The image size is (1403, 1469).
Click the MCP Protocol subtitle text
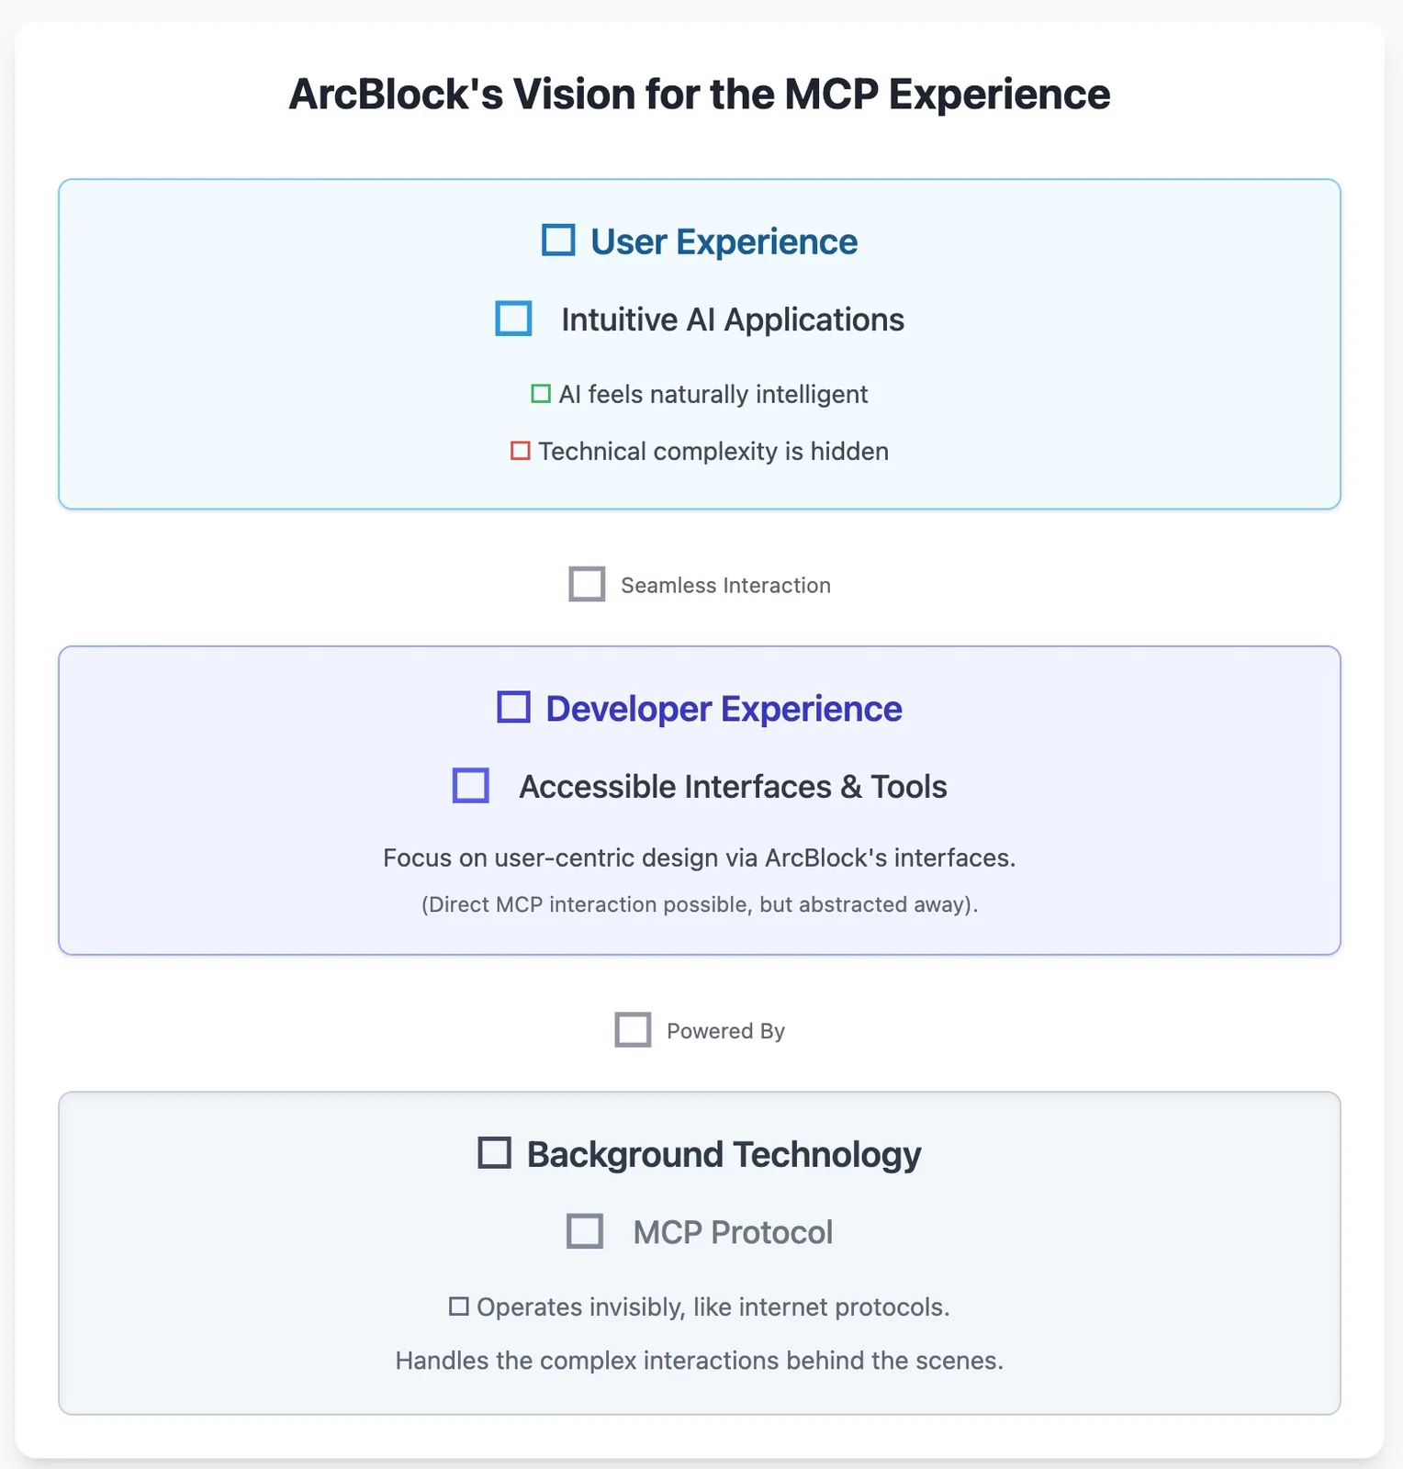(x=733, y=1232)
